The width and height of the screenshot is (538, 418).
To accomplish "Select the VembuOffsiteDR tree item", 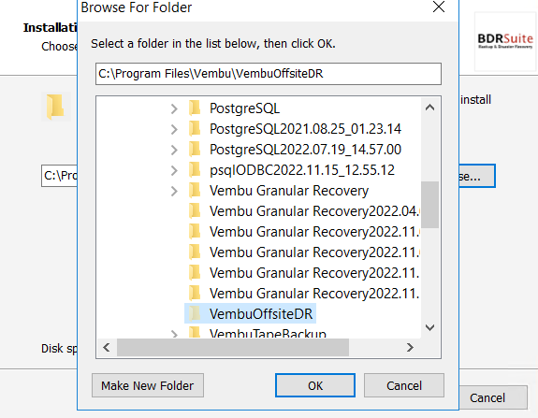I will [x=251, y=314].
